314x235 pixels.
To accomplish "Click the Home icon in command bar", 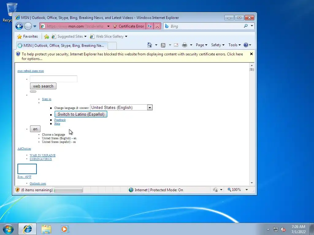I will tap(150, 45).
